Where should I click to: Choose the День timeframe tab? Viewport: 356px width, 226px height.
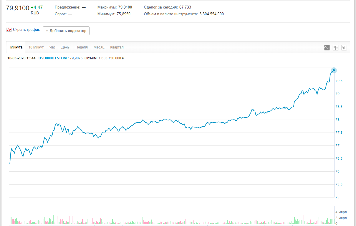[65, 47]
